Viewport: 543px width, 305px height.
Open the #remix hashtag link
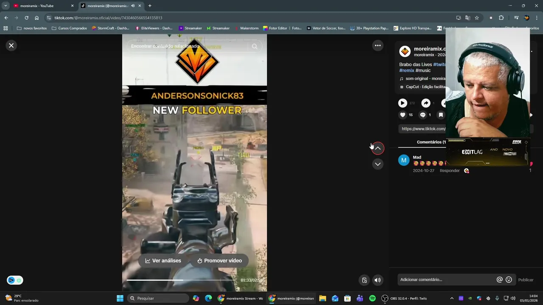click(x=406, y=70)
